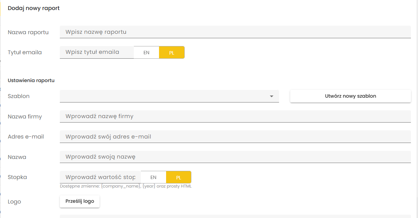418x218 pixels.
Task: Open the Szablon dropdown arrow
Action: click(271, 96)
